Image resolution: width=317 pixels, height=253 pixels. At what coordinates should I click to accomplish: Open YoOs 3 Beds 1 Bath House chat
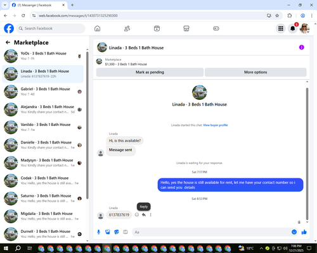click(x=42, y=56)
